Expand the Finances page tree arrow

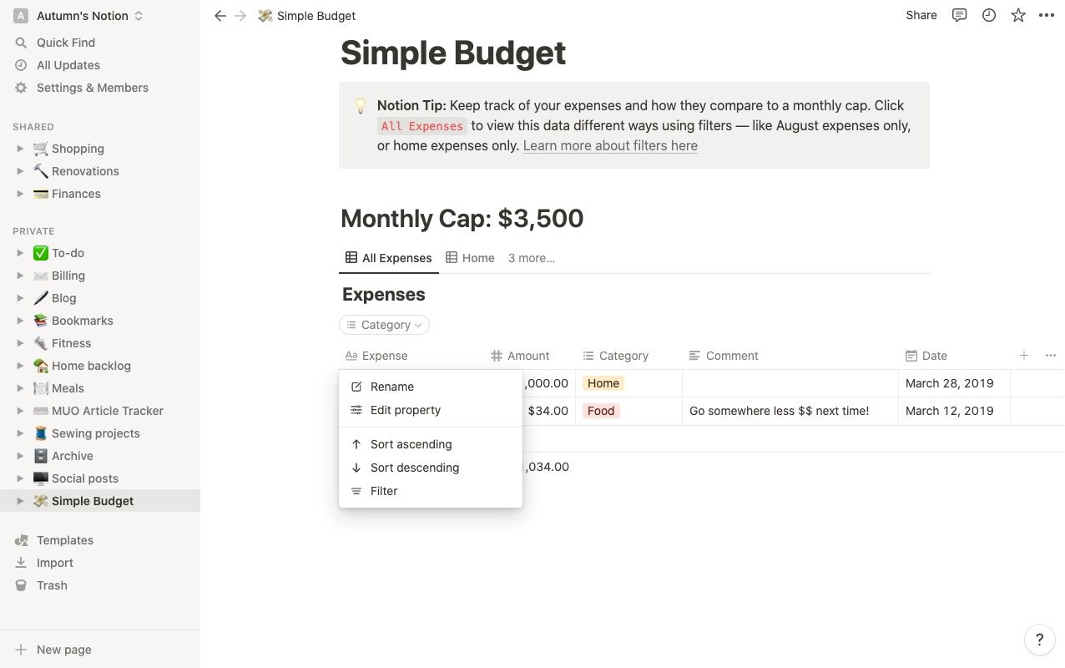[x=21, y=194]
